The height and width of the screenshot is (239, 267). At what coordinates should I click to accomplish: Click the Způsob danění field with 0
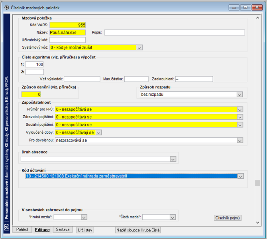click(x=31, y=95)
